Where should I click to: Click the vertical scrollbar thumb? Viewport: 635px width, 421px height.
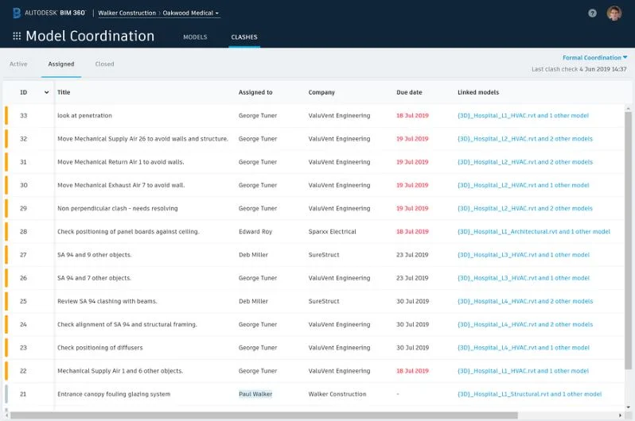pos(628,241)
